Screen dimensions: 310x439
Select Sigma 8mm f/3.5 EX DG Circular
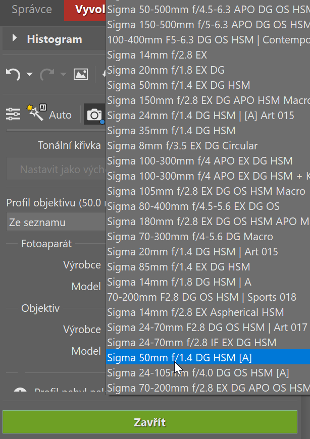182,146
